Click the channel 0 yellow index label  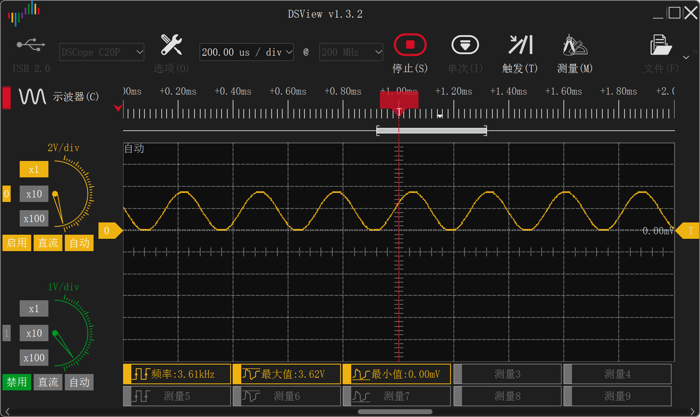[7, 194]
